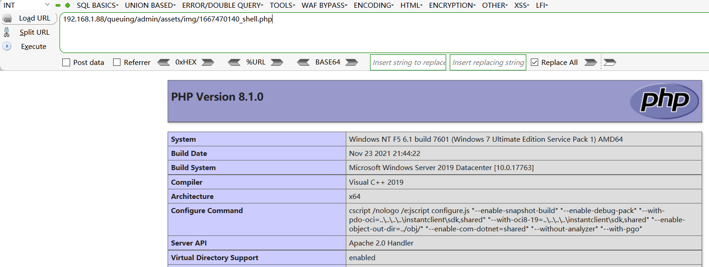
Task: Click left arrow before 0xHEX to decode hex
Action: click(x=164, y=62)
